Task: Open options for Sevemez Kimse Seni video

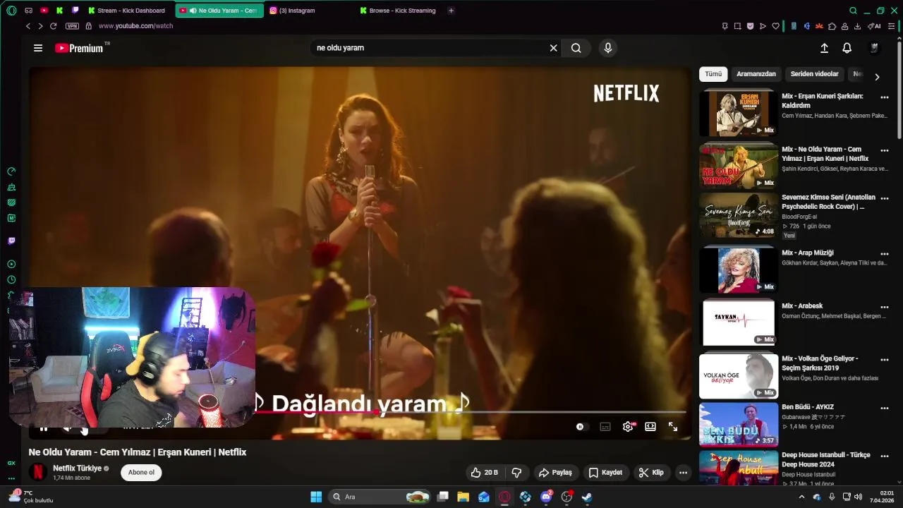Action: (x=885, y=199)
